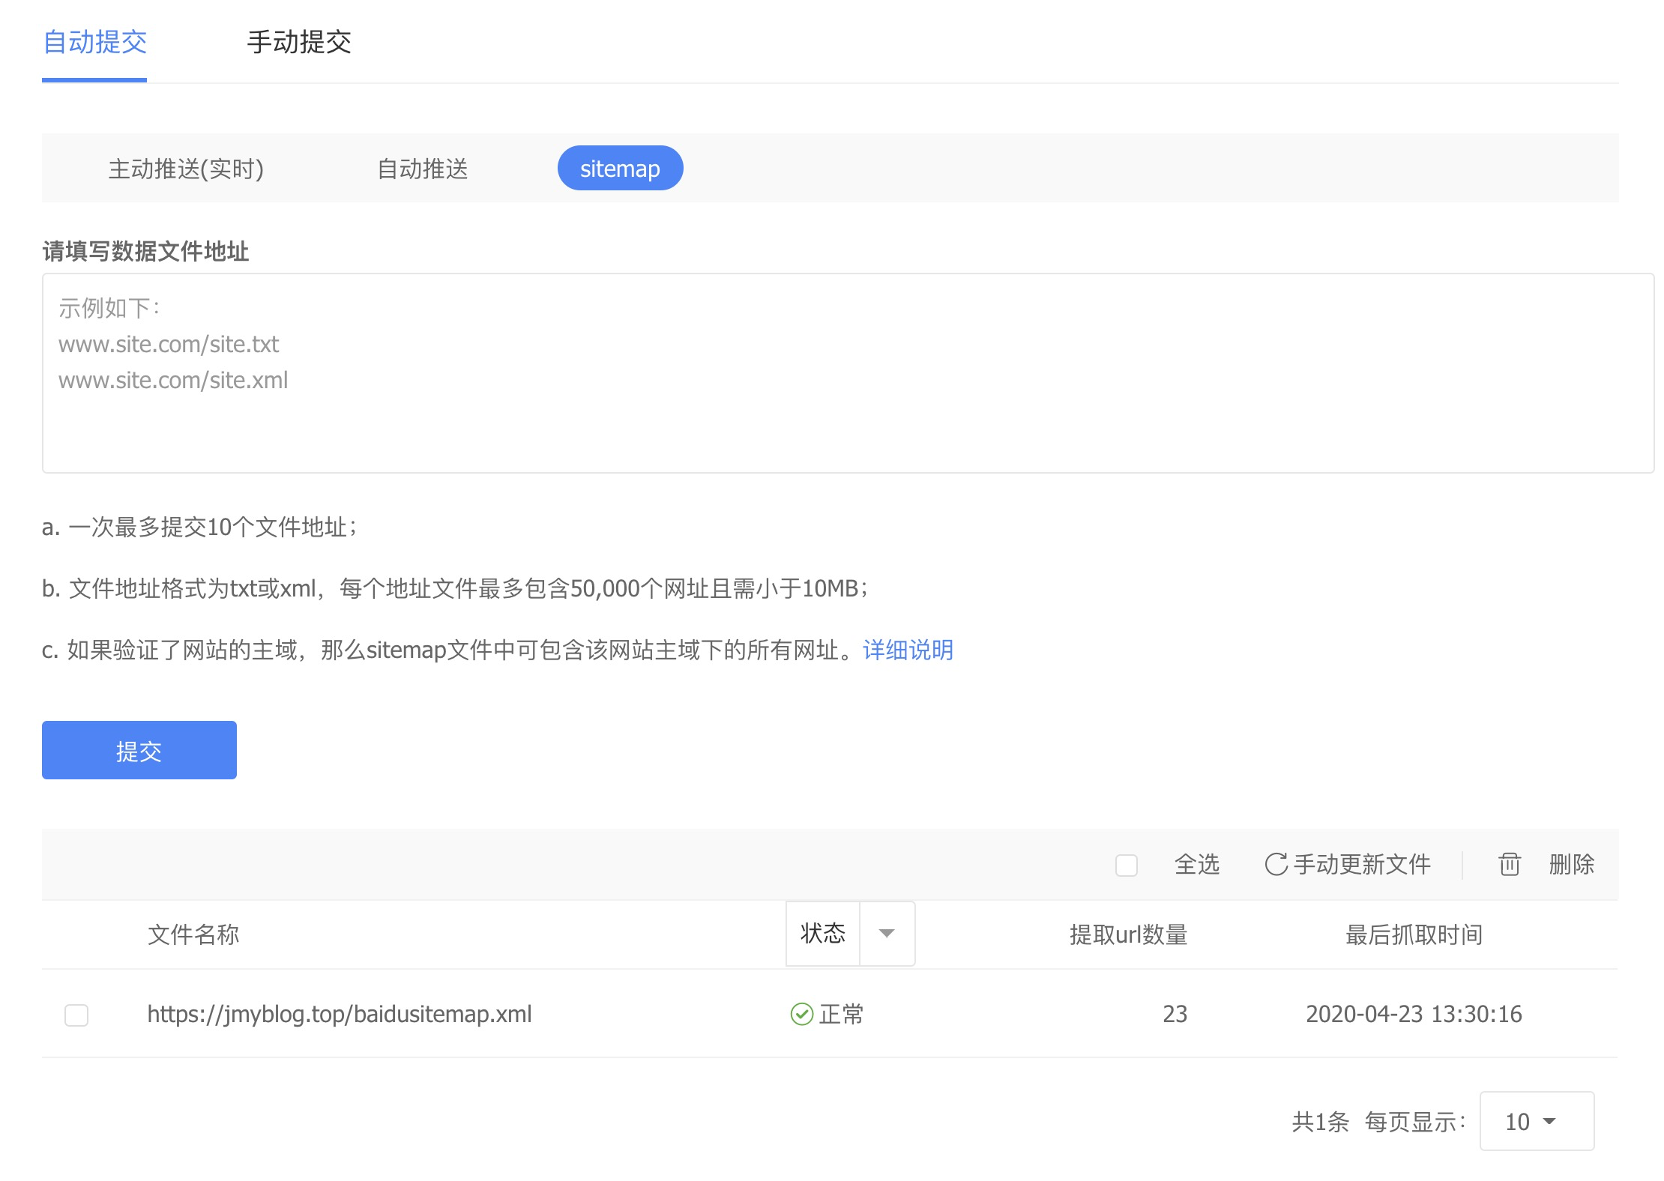This screenshot has width=1664, height=1181.
Task: Check the 全选 select-all checkbox
Action: point(1126,865)
